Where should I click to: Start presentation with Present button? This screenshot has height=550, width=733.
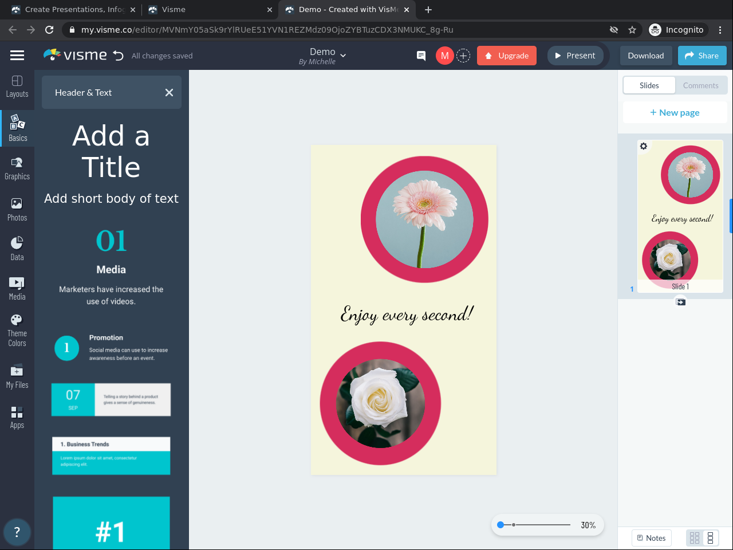click(576, 56)
